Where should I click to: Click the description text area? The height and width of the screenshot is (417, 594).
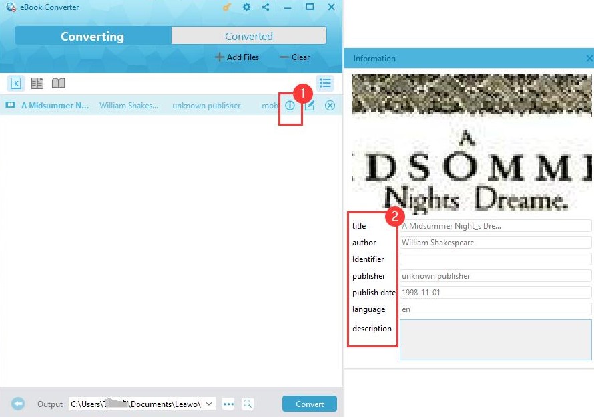[495, 339]
